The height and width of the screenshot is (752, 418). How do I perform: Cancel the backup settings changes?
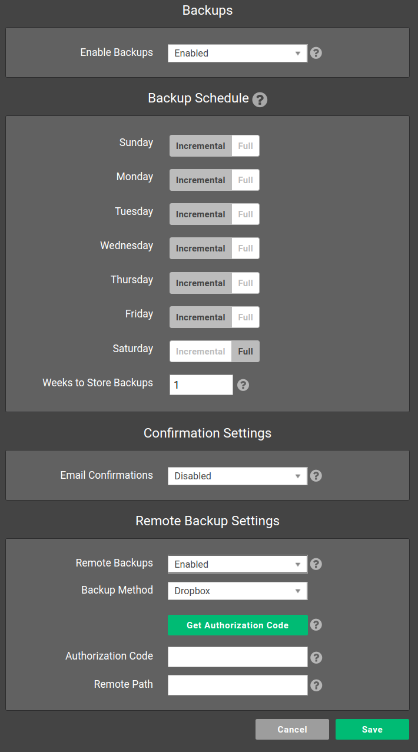tap(292, 730)
